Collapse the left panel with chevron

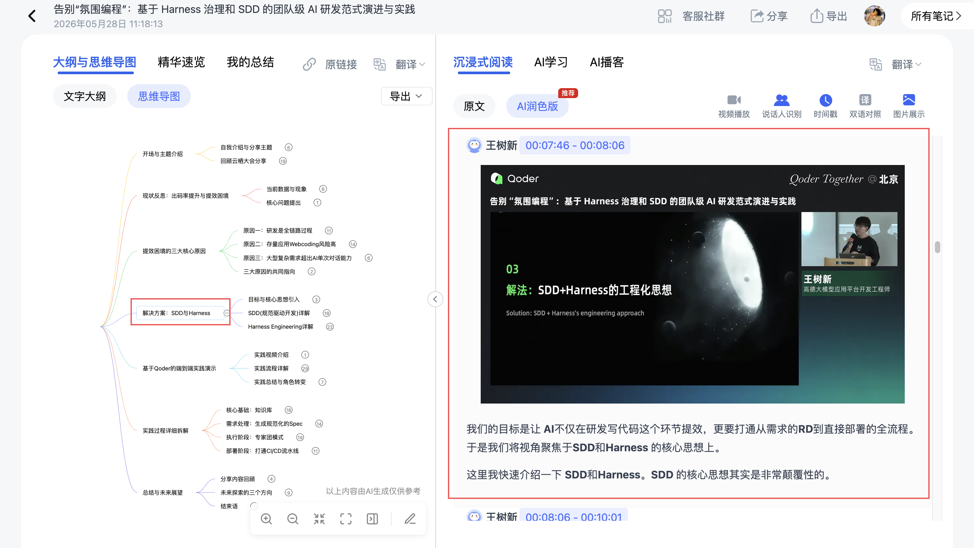tap(435, 299)
